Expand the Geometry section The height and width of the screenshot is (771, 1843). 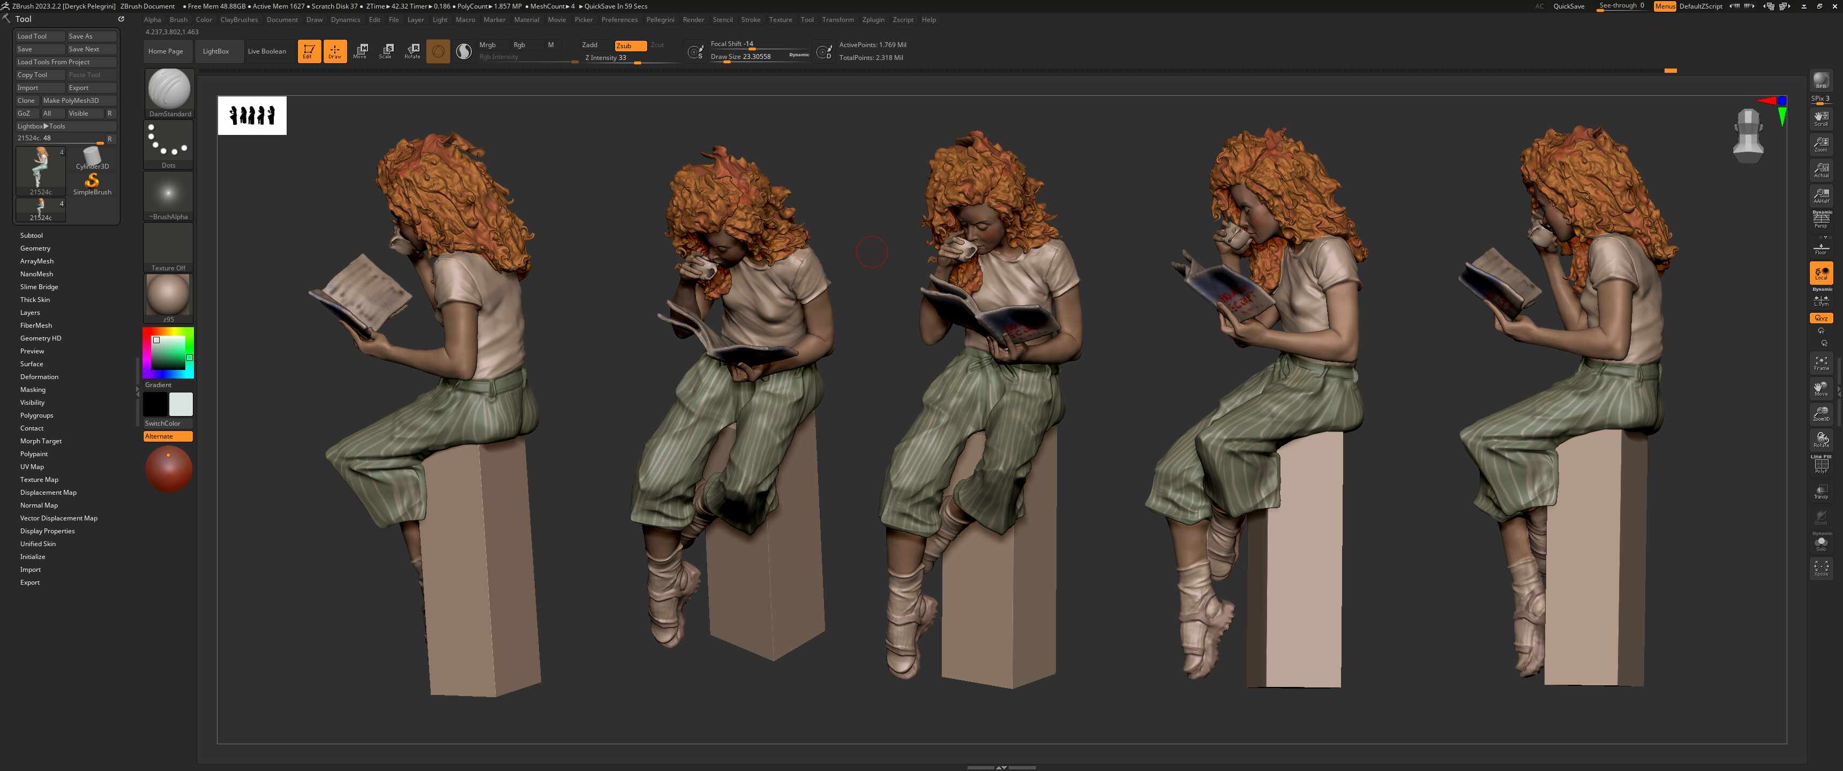click(35, 248)
